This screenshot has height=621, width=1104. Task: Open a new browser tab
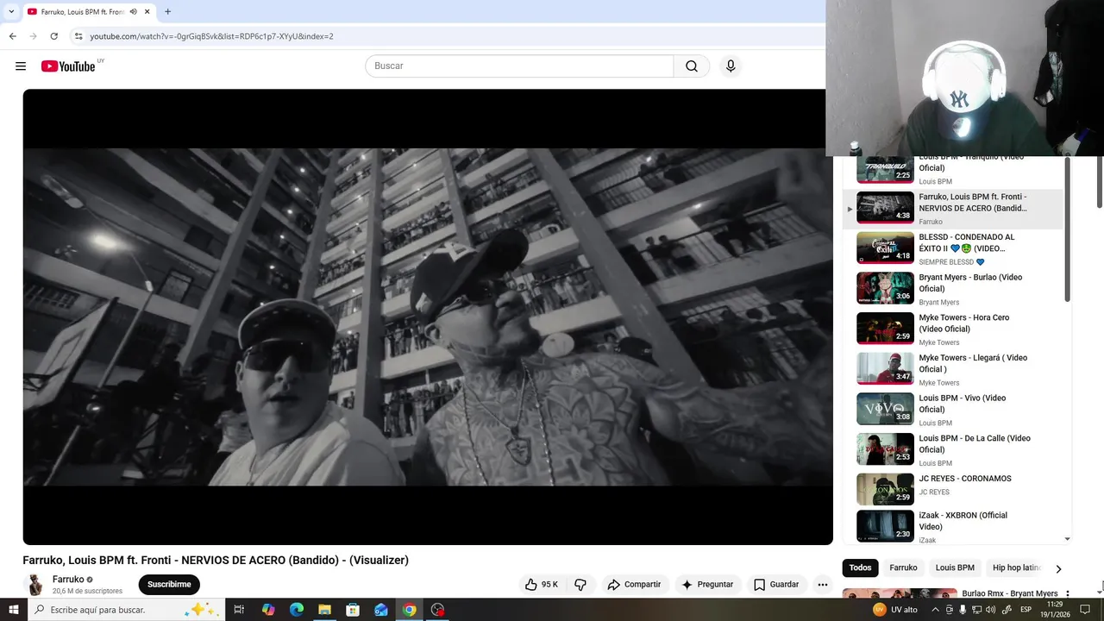[x=167, y=12]
